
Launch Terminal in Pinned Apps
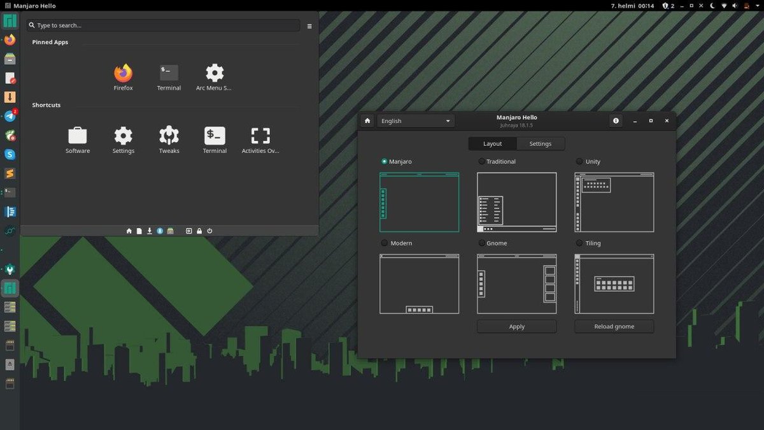tap(169, 78)
